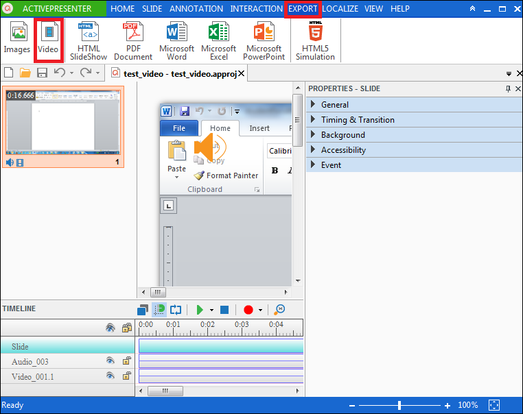Expand the Timing & Transition section
This screenshot has width=523, height=414.
(x=414, y=119)
